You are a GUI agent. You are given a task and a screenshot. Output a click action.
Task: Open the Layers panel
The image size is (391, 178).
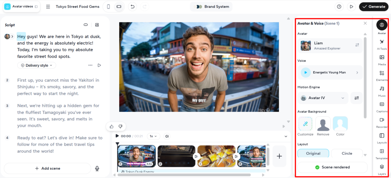click(x=382, y=169)
